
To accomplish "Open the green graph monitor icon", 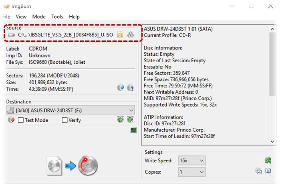I will tap(134, 130).
